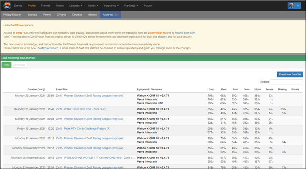Sort by Private column header
Screen dimensions: 306x169
click(x=295, y=89)
